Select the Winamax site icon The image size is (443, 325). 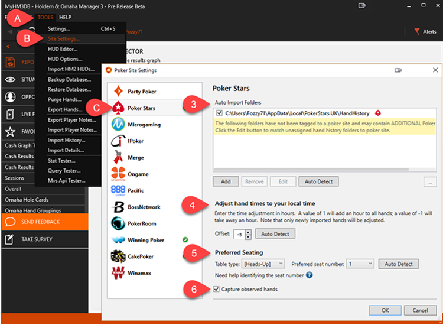pyautogui.click(x=118, y=273)
